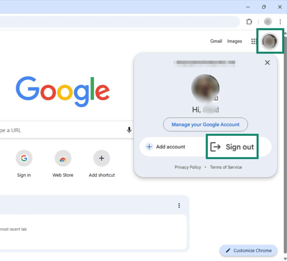This screenshot has width=287, height=261.
Task: Click the large profile picture in popup
Action: click(x=205, y=88)
